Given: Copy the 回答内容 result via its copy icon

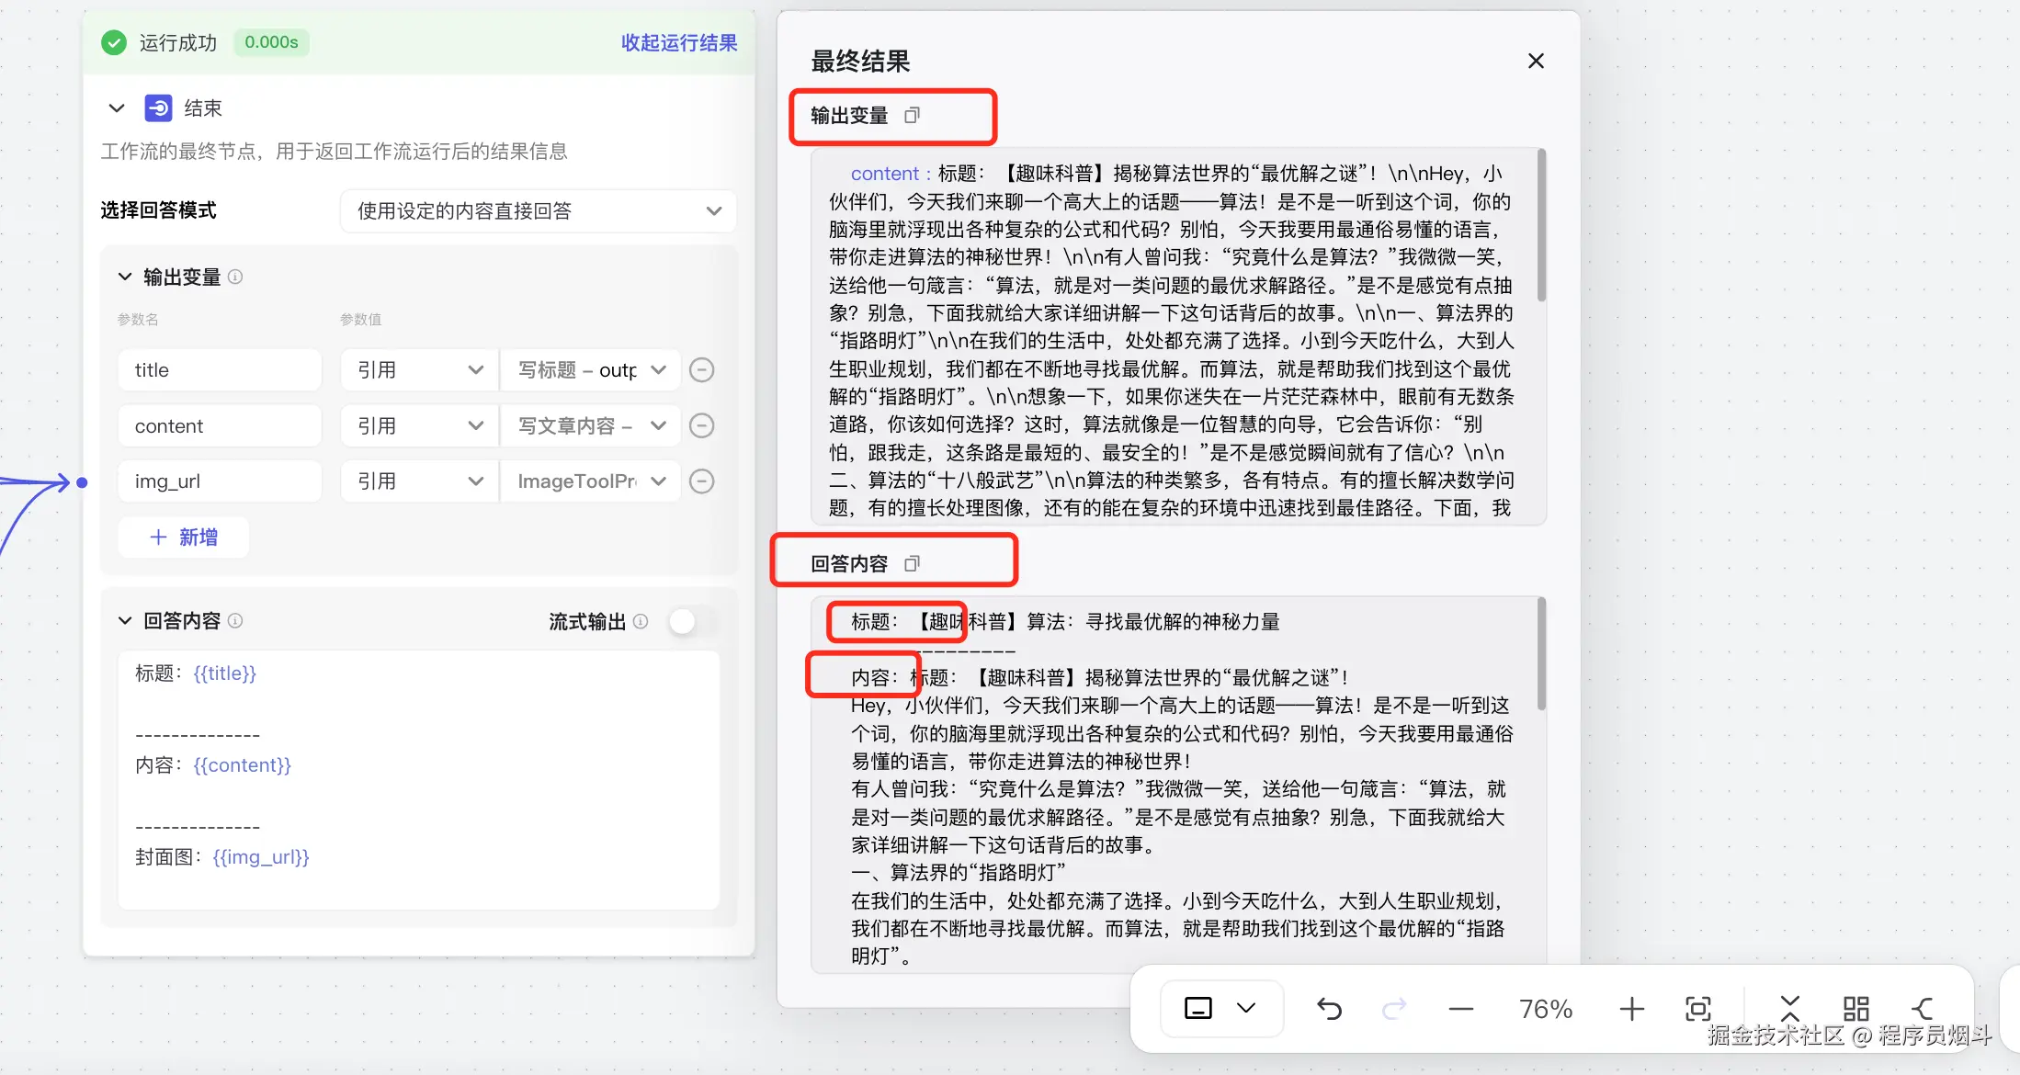Looking at the screenshot, I should [x=912, y=564].
